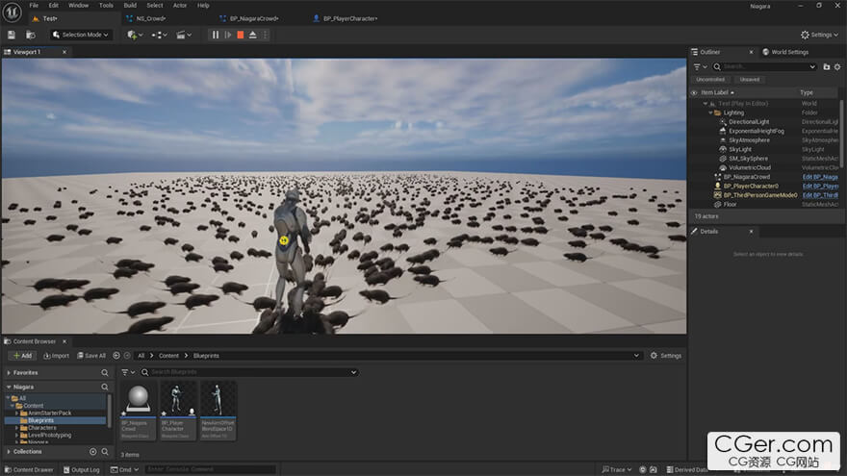This screenshot has height=476, width=847.
Task: Toggle the Uncontrolled filter
Action: coord(710,79)
